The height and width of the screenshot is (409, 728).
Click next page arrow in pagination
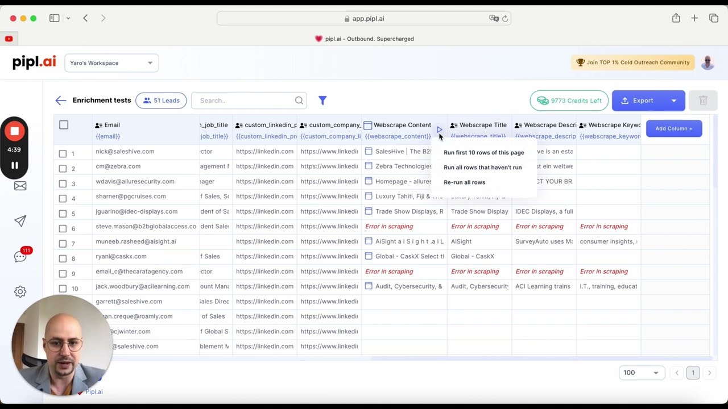coord(709,373)
